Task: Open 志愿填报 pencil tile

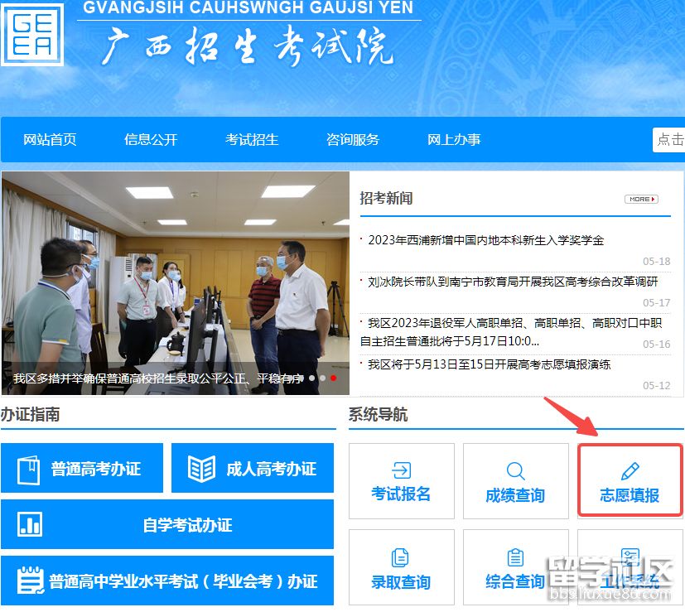Action: coord(630,481)
